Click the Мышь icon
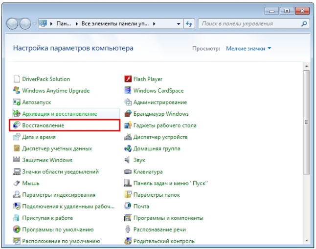 coord(17,183)
